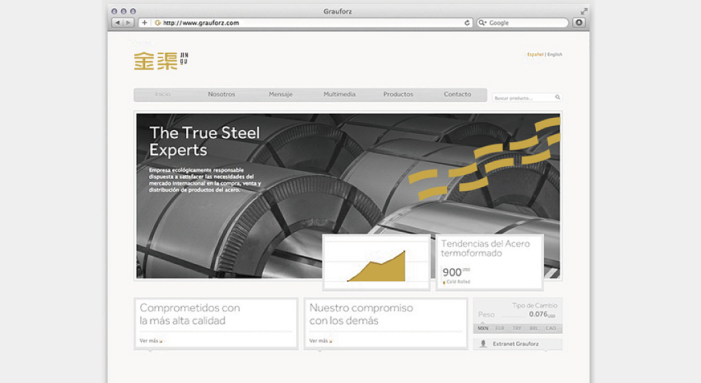This screenshot has width=701, height=383.
Task: Click The True Steel Experts hero heading
Action: [x=205, y=141]
